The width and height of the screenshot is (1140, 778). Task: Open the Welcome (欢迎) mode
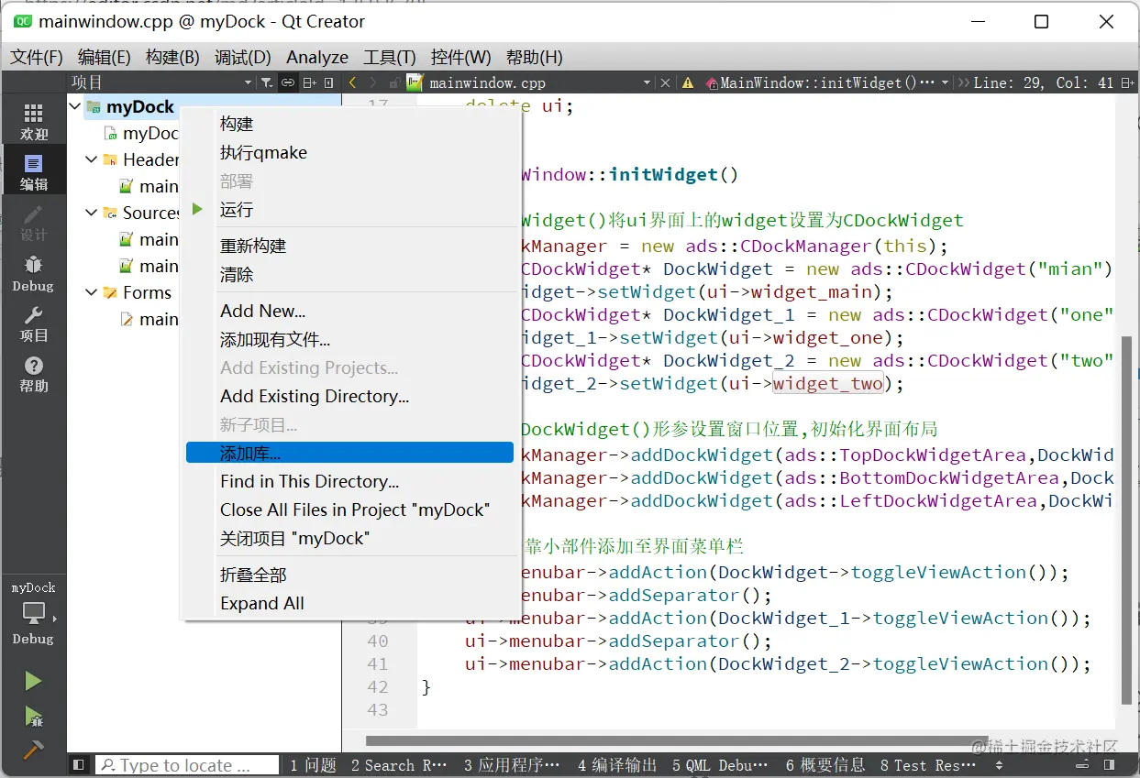[x=34, y=121]
